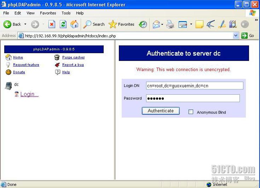Viewport: 260px width, 188px height.
Task: Open the Mail envelope toolbar icon
Action: pos(156,24)
